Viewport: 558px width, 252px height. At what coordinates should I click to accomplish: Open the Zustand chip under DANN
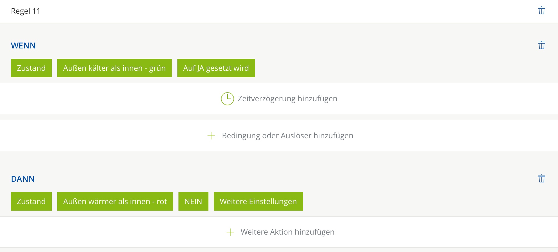click(31, 201)
